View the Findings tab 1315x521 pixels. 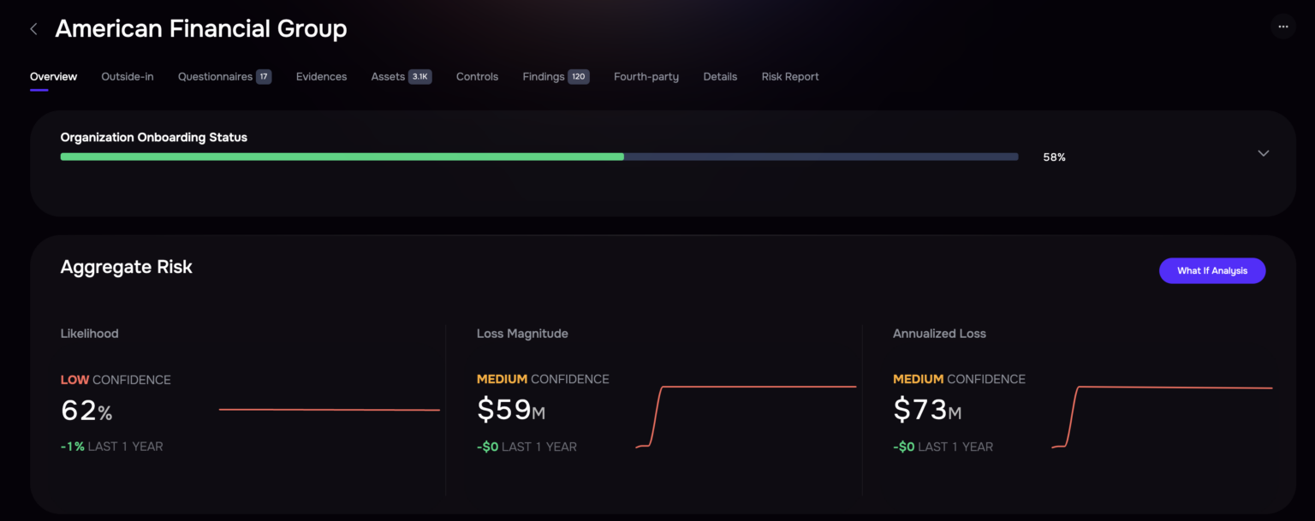544,77
